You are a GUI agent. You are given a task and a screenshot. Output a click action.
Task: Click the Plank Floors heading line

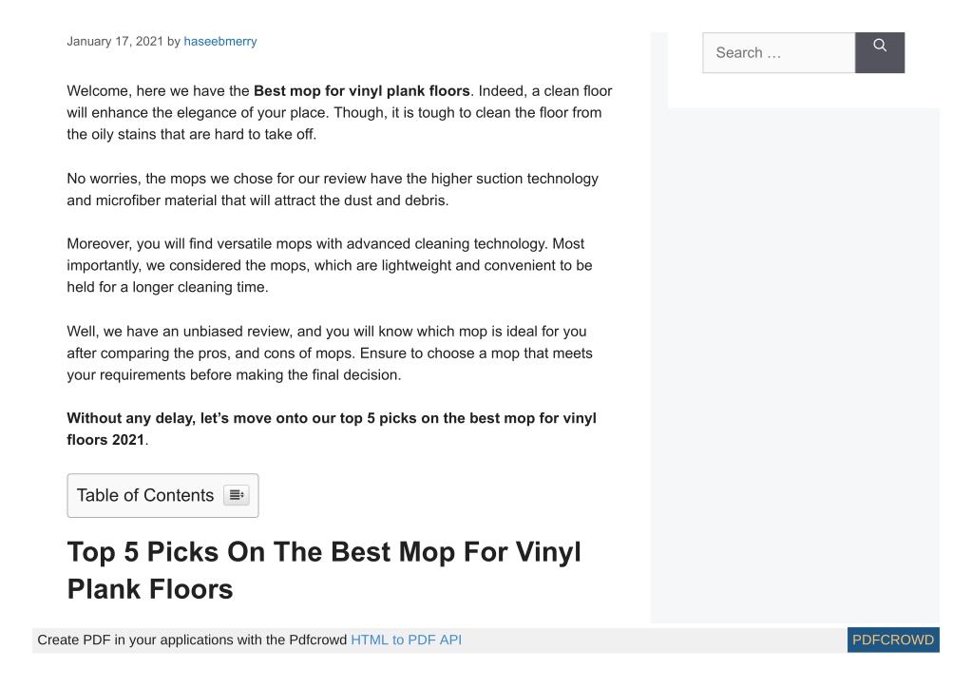tap(150, 589)
